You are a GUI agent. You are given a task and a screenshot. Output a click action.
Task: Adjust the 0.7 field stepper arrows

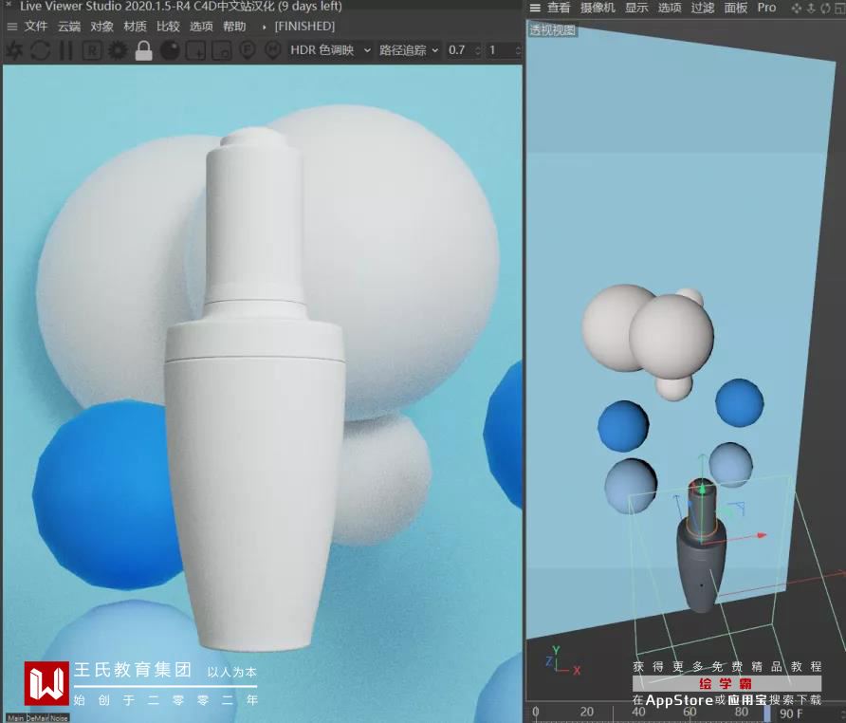477,50
